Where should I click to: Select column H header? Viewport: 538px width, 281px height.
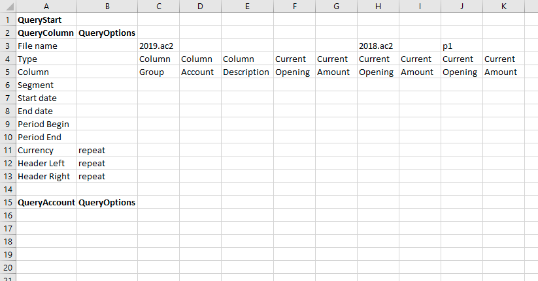[378, 7]
